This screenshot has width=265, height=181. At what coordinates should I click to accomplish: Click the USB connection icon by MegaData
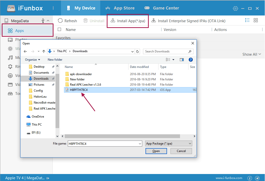43,21
